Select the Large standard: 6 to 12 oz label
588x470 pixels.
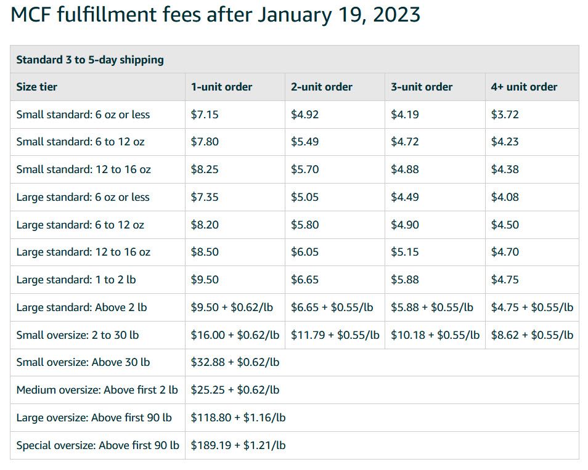coord(80,225)
